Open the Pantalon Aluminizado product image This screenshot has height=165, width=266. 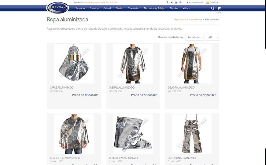coord(192,134)
